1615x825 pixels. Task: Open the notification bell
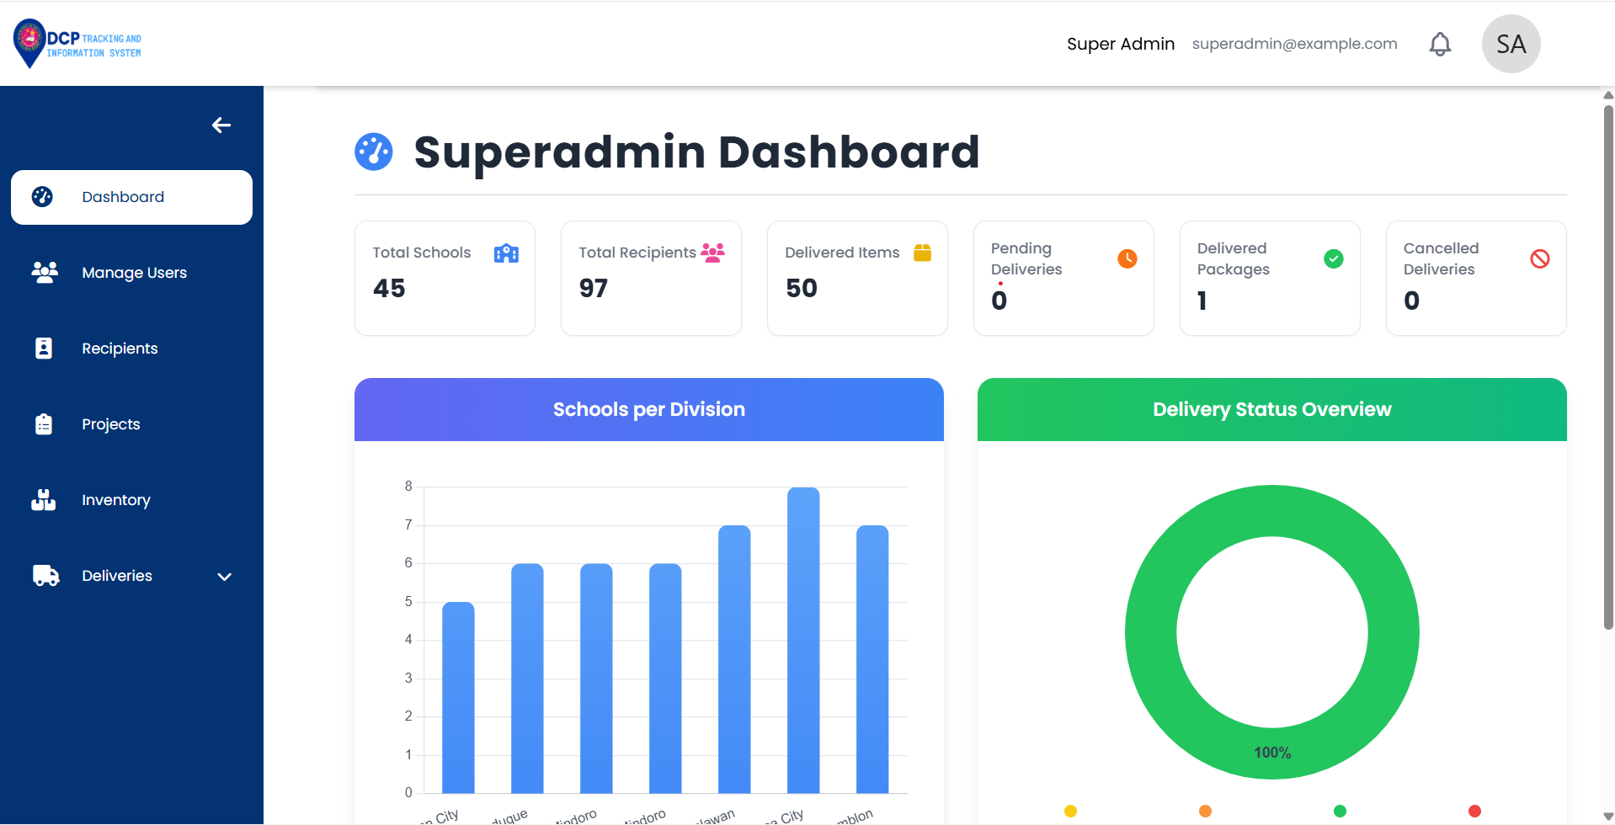pyautogui.click(x=1439, y=43)
